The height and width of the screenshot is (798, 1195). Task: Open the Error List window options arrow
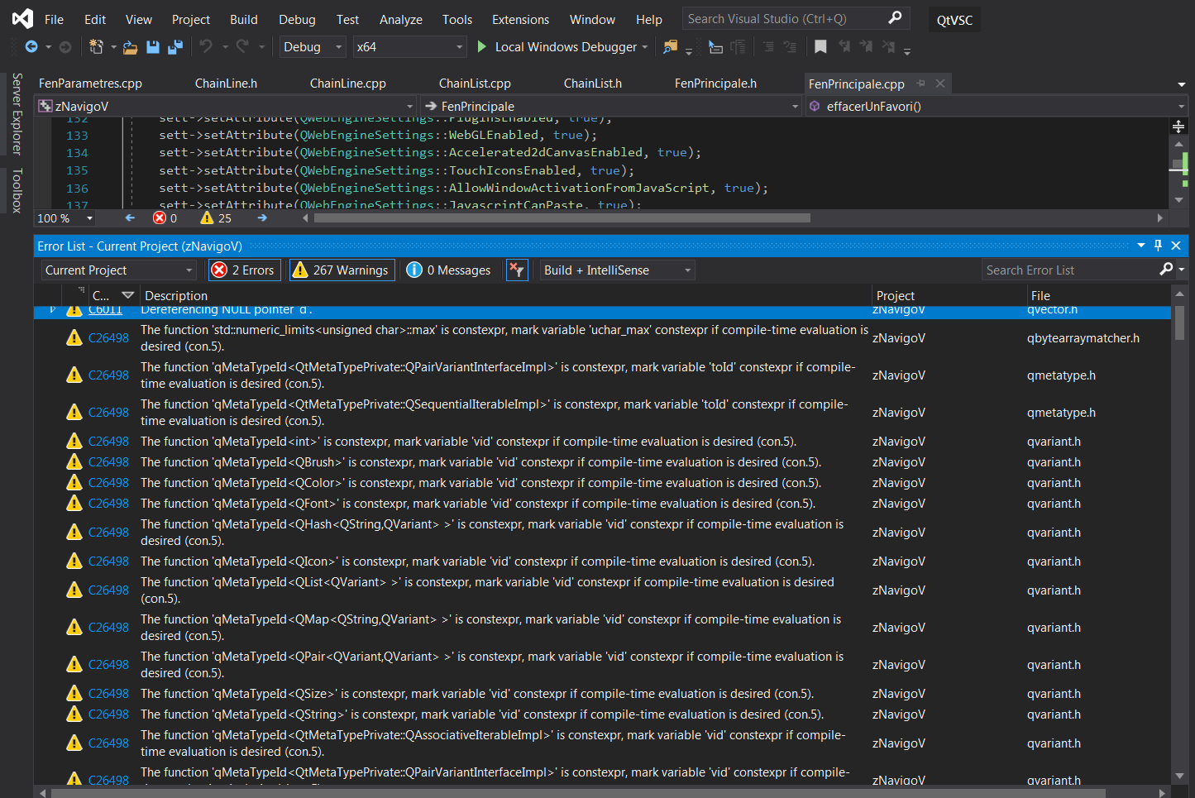[x=1141, y=246]
